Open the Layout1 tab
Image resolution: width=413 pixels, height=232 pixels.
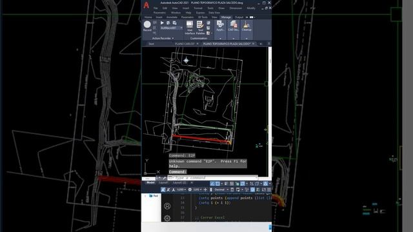pyautogui.click(x=163, y=182)
